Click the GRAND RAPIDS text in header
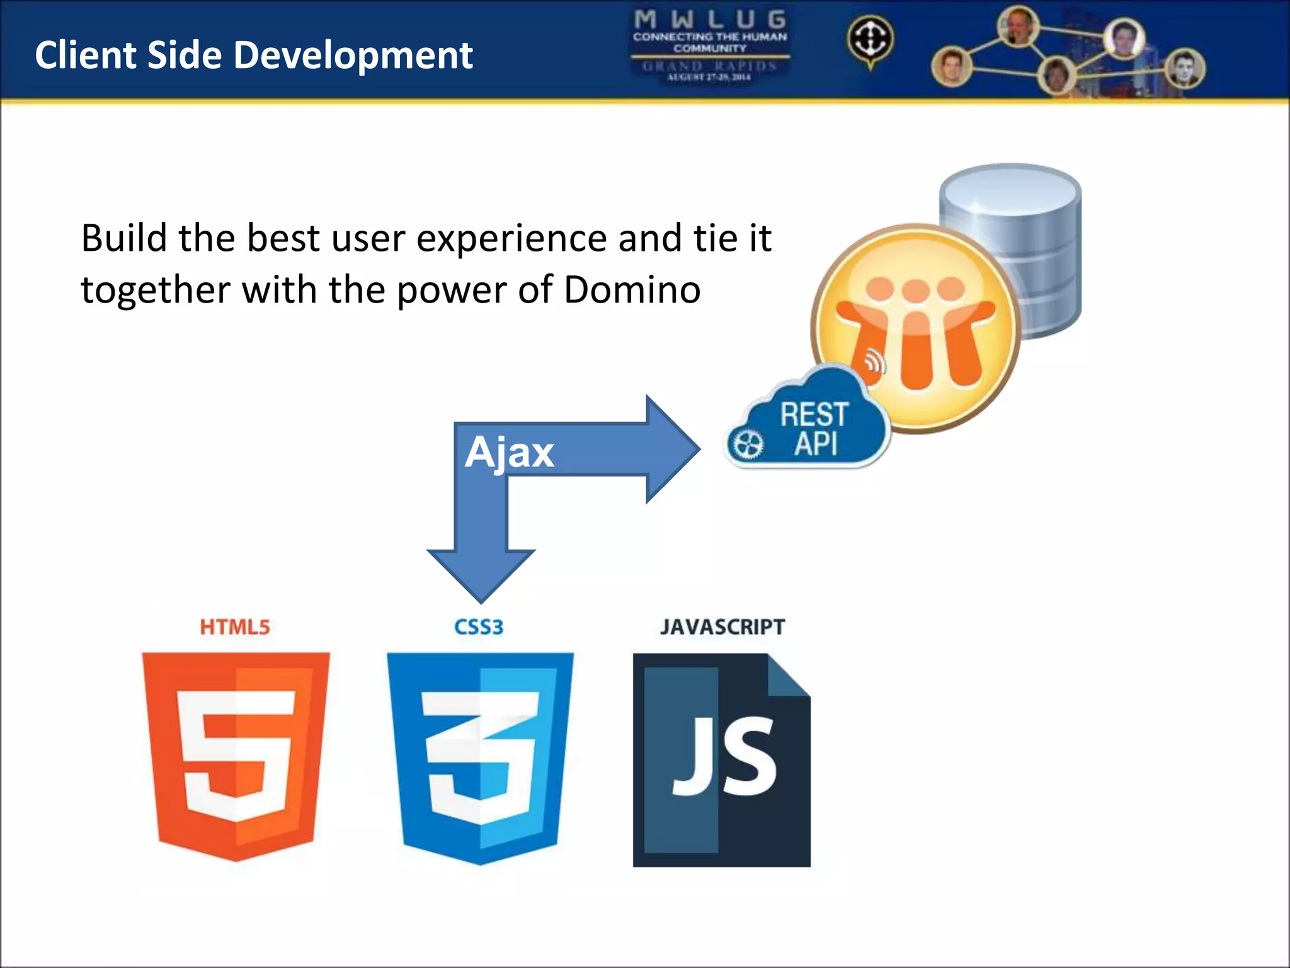This screenshot has width=1290, height=968. click(709, 66)
